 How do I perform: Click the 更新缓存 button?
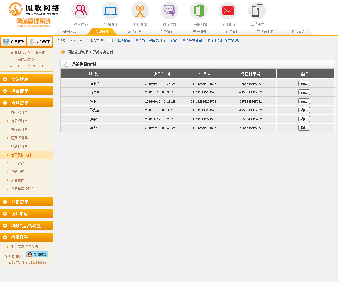pos(39,41)
